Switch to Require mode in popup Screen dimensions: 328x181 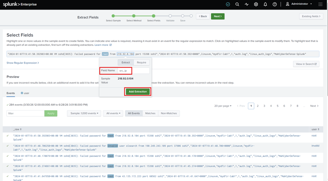(141, 62)
